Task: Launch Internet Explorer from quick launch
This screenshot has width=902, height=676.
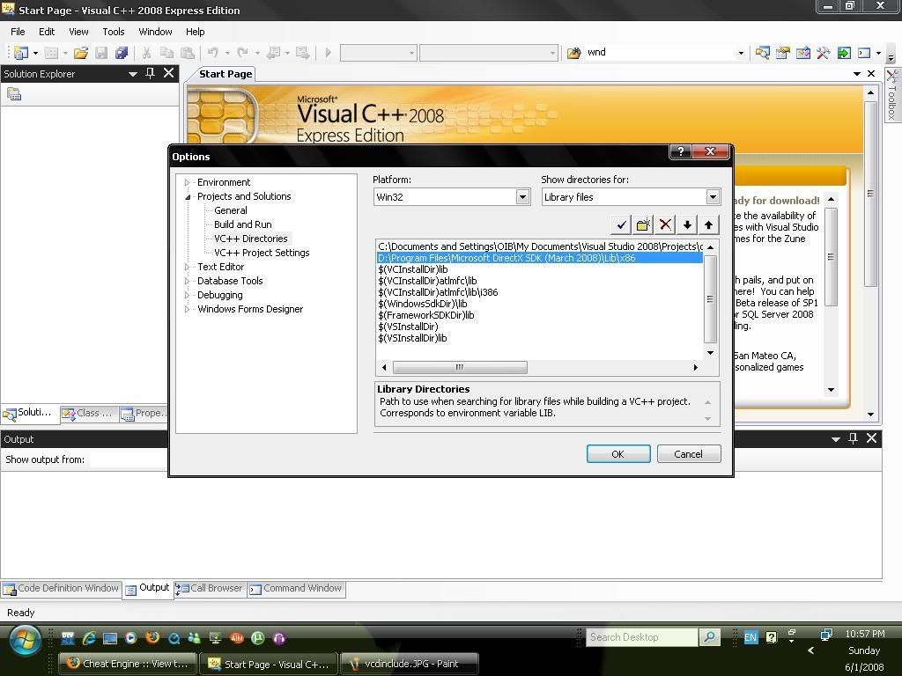Action: (89, 637)
